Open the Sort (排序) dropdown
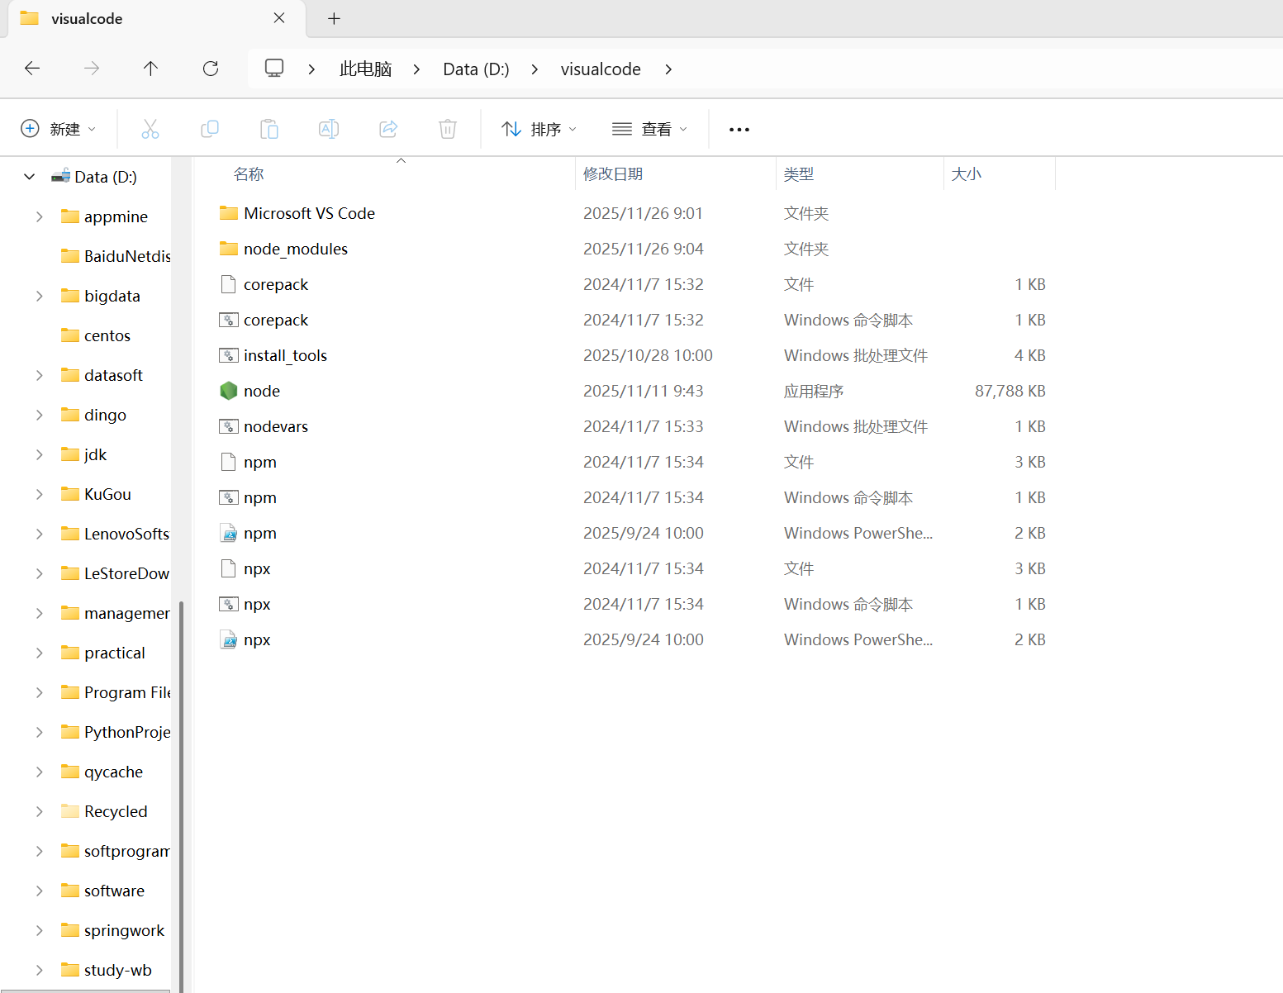 [x=539, y=129]
